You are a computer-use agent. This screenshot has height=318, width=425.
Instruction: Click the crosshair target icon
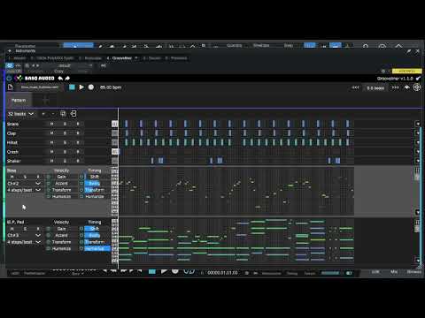(x=417, y=87)
